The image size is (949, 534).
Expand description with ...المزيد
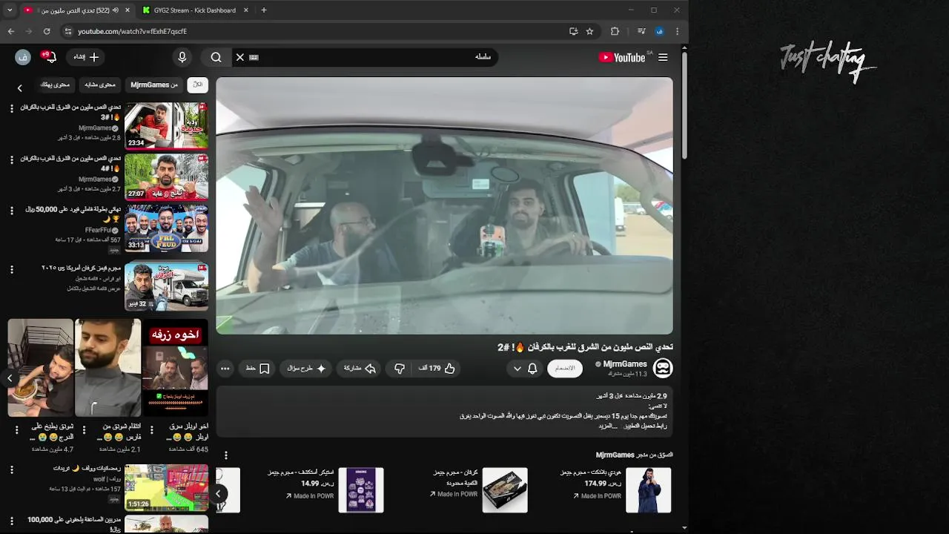(608, 426)
